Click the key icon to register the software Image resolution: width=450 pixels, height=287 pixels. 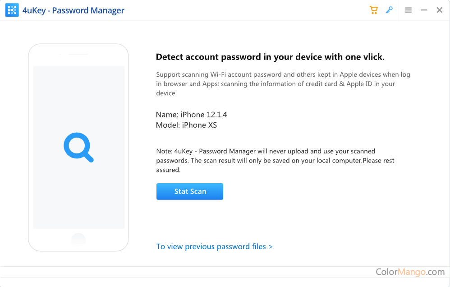click(389, 9)
